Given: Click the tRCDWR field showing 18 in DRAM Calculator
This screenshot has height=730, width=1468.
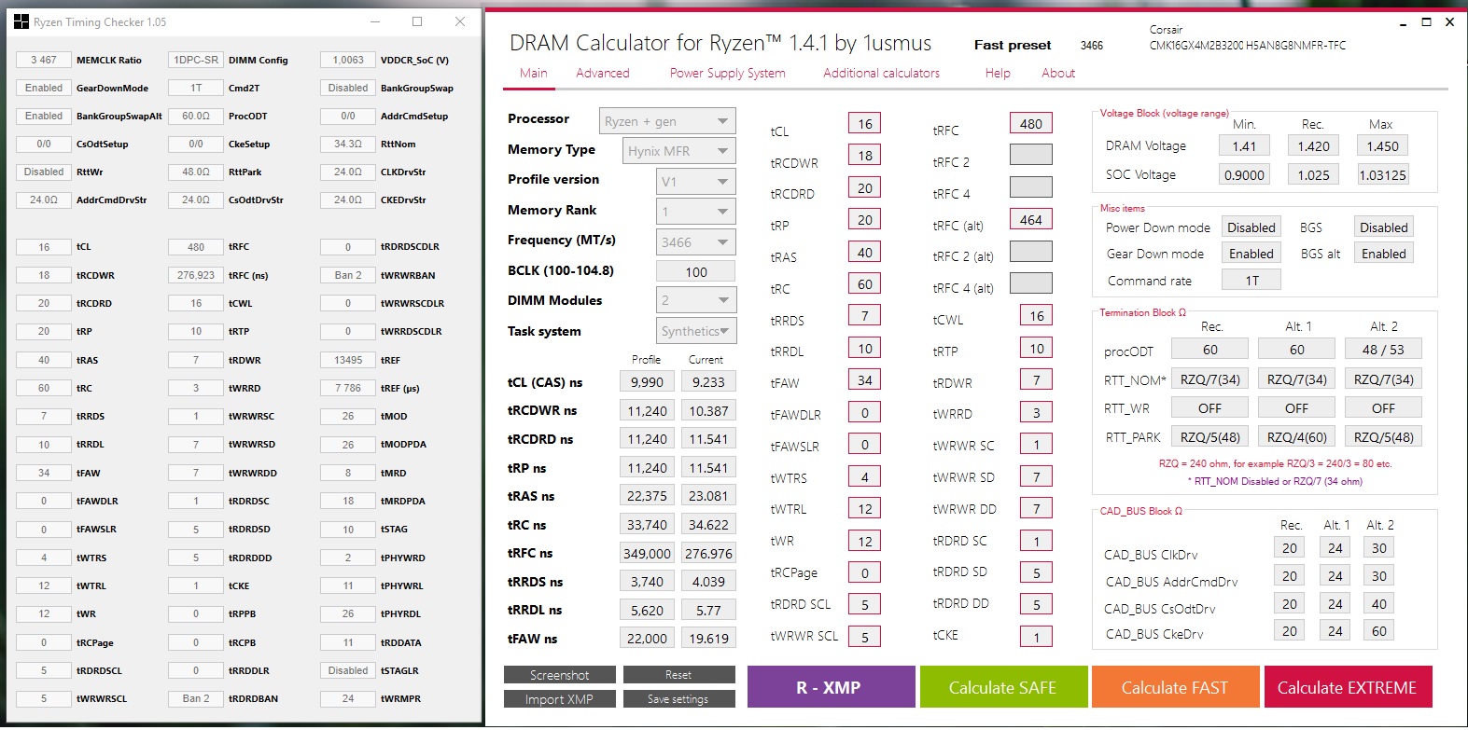Looking at the screenshot, I should pos(865,156).
